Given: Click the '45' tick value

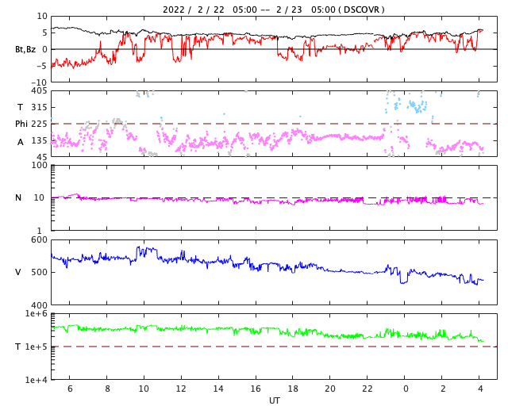Looking at the screenshot, I should (42, 157).
